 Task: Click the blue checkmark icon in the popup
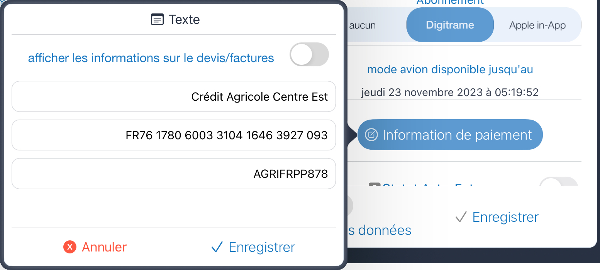pos(217,247)
